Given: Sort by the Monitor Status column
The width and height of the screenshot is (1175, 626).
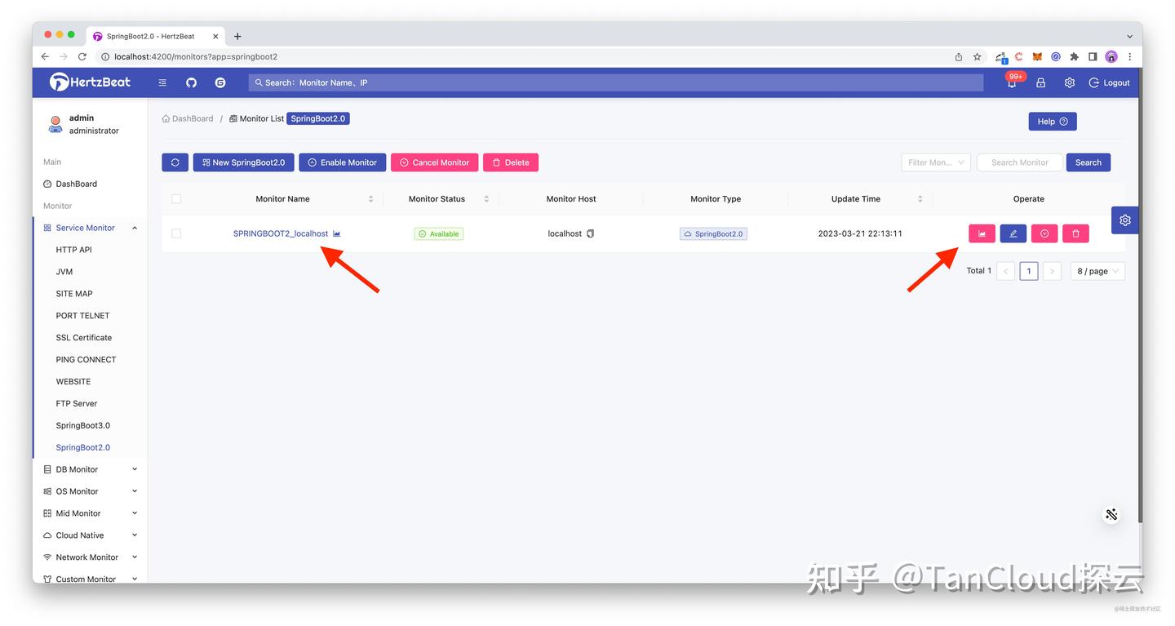Looking at the screenshot, I should click(486, 199).
